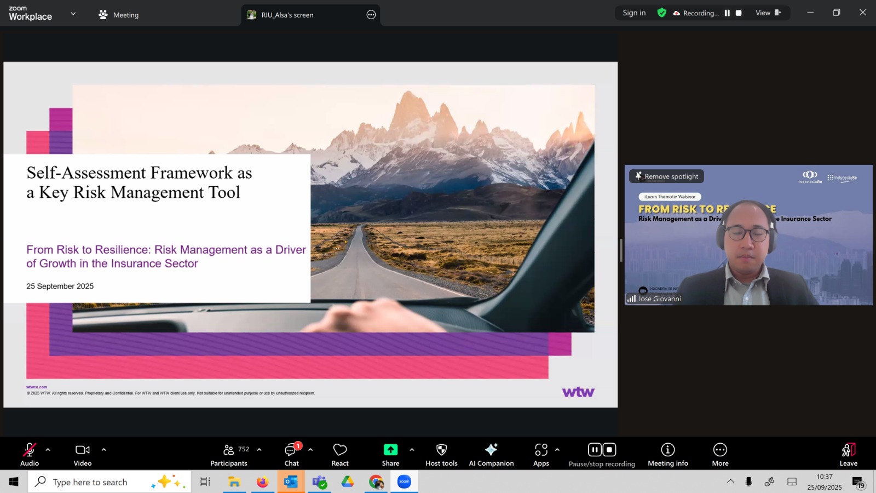
Task: Expand video options arrow
Action: click(x=103, y=450)
